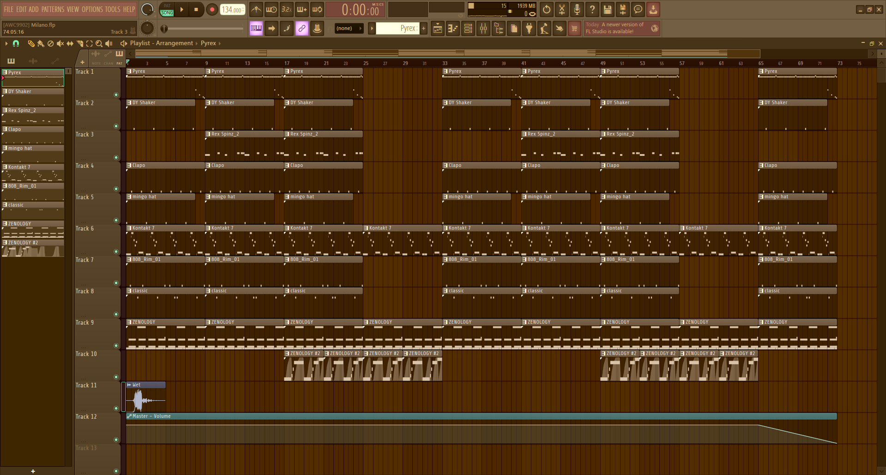Select the Mute tool in Playlist
Image resolution: width=886 pixels, height=475 pixels.
pyautogui.click(x=60, y=43)
